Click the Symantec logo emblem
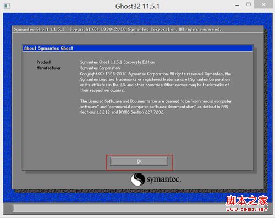 [x=138, y=179]
